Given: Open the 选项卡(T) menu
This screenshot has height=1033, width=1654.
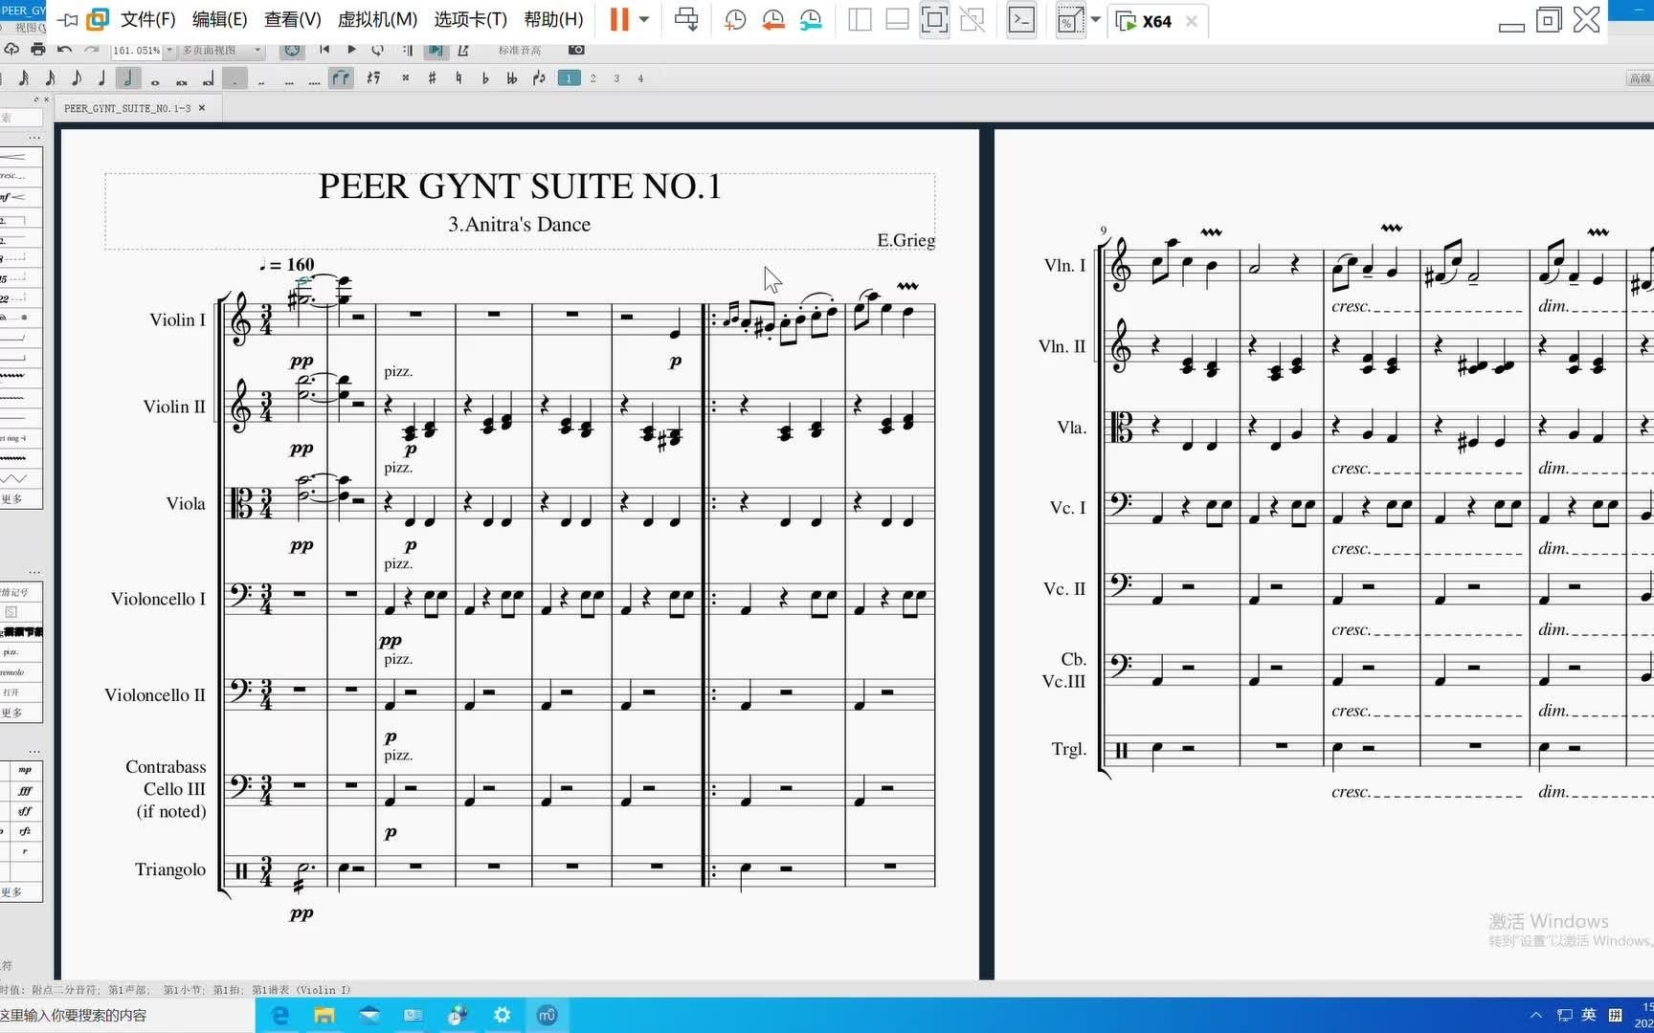Looking at the screenshot, I should 470,19.
